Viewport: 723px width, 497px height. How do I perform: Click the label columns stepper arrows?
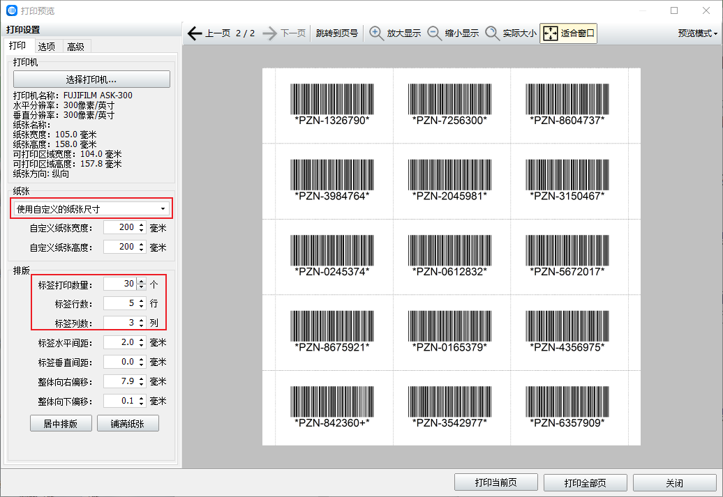(142, 323)
